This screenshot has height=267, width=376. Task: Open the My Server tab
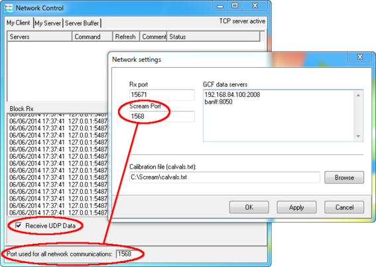tap(48, 23)
